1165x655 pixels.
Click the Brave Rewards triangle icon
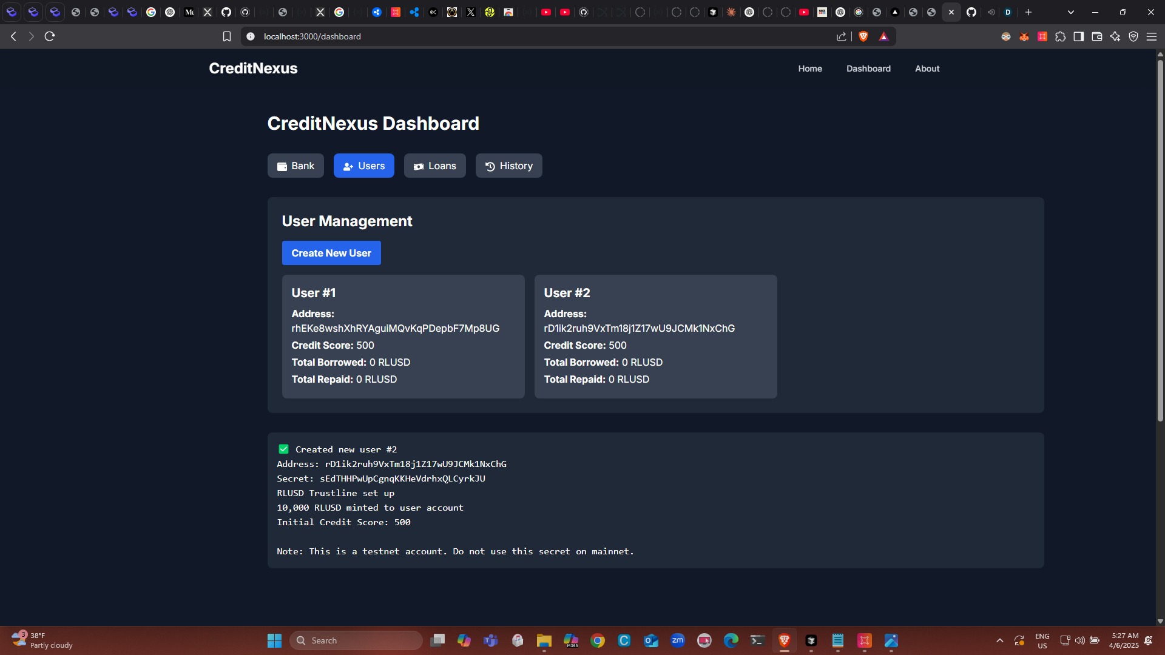tap(883, 36)
